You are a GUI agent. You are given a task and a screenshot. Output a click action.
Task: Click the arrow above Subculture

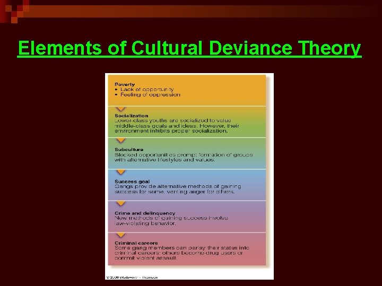point(121,140)
